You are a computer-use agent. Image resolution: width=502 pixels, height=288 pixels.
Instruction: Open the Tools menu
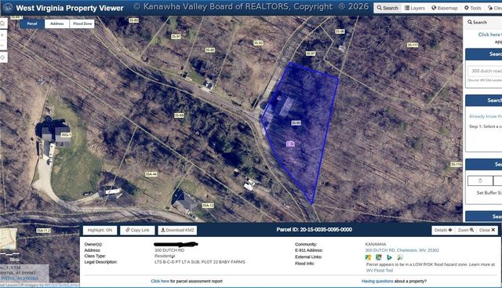[x=473, y=8]
